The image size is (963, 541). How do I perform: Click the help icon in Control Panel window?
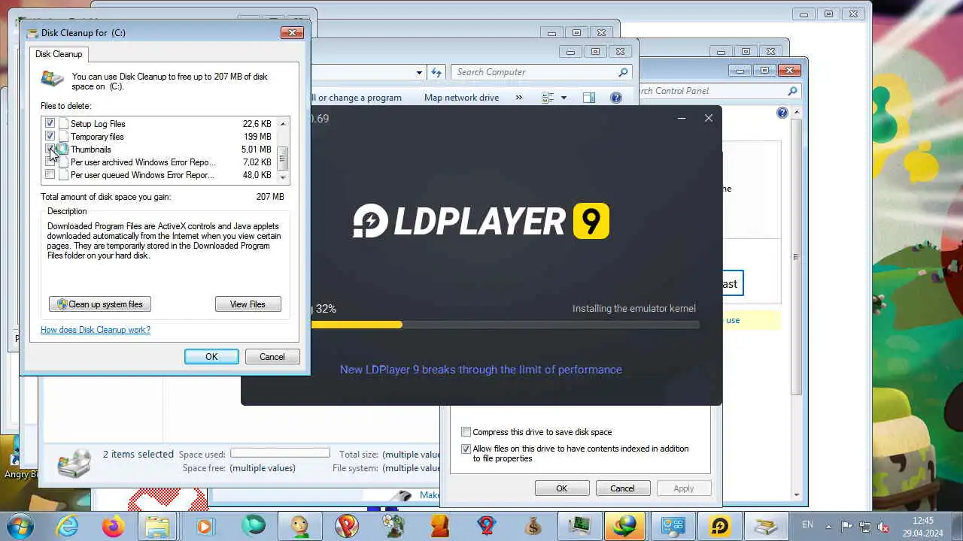coord(782,113)
